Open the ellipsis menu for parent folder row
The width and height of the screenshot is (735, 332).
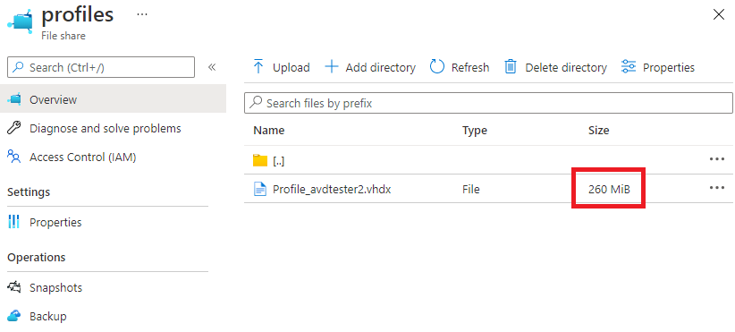point(717,159)
